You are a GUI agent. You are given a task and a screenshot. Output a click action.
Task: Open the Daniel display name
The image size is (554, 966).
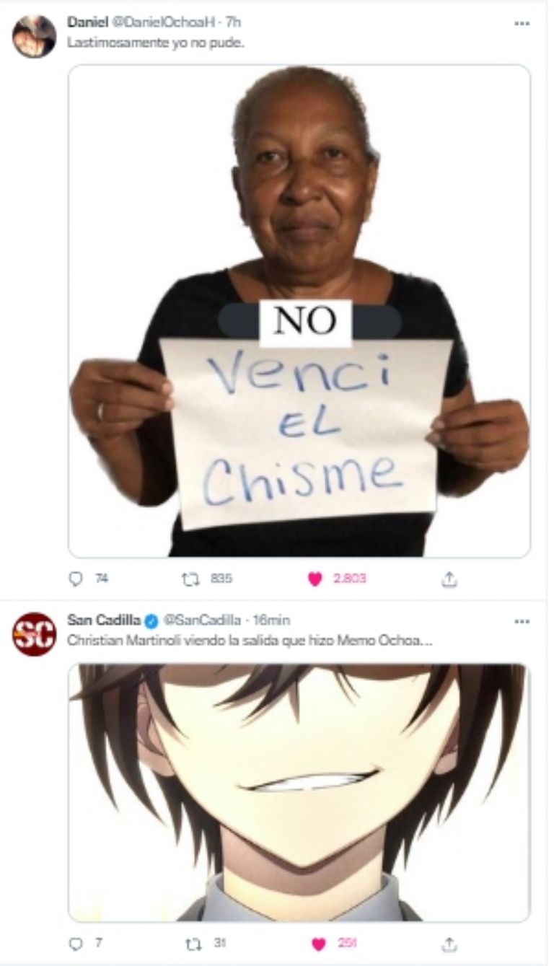coord(87,22)
